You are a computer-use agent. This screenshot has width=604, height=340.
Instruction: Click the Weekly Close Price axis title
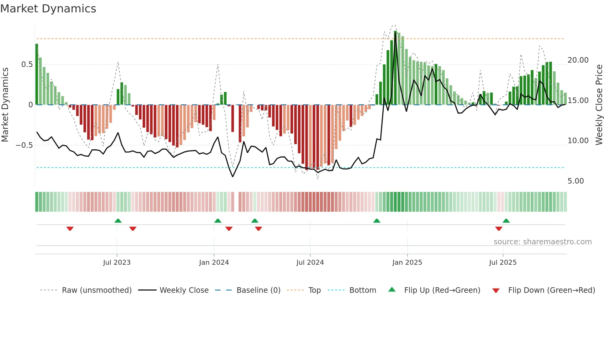click(x=599, y=105)
